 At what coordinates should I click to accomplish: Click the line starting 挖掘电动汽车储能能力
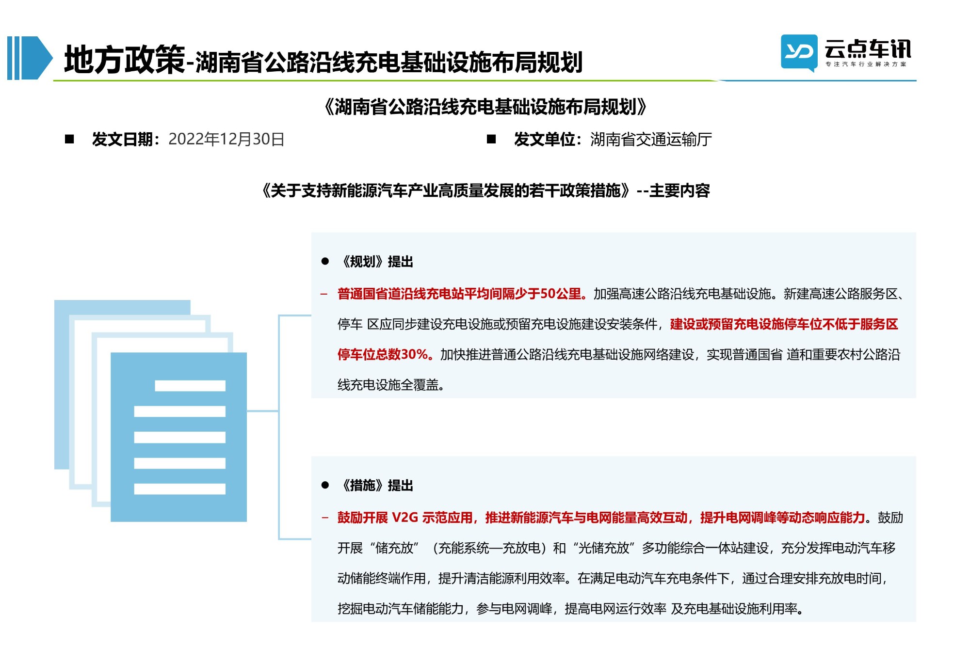(570, 609)
